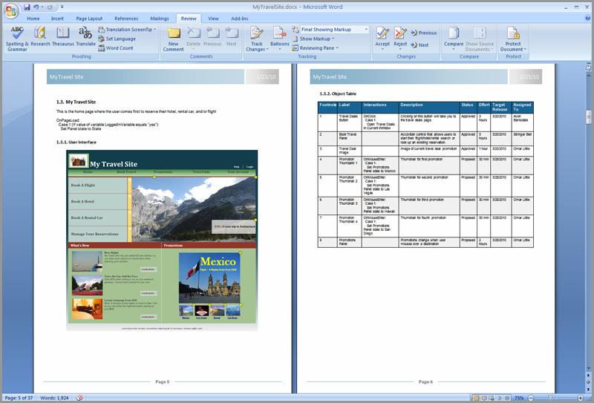Click Page: 5 of 37 indicator
This screenshot has width=594, height=403.
tap(19, 398)
